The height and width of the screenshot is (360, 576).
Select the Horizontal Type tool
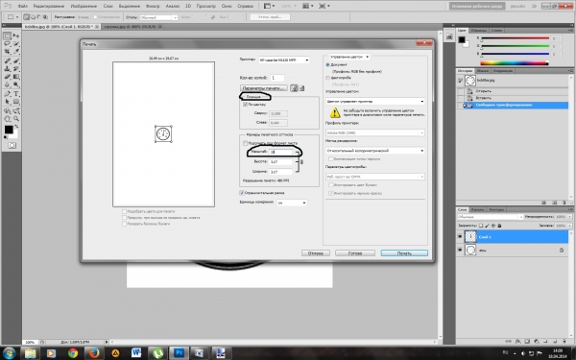point(16,94)
